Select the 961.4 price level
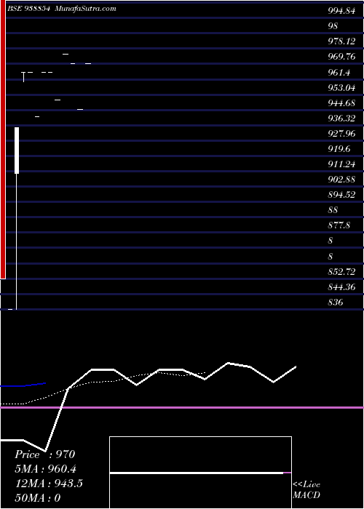 coord(339,73)
